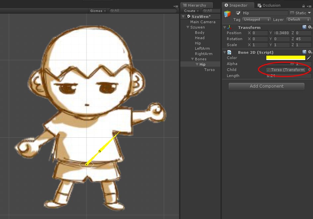Image resolution: width=313 pixels, height=219 pixels.
Task: Open the Bone 2D help reference icon
Action: 304,52
